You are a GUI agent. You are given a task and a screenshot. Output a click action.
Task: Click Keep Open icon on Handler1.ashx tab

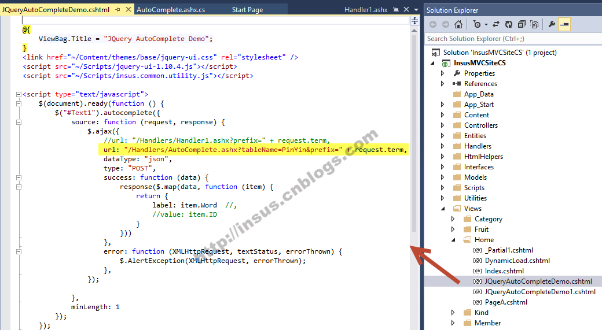click(x=396, y=10)
